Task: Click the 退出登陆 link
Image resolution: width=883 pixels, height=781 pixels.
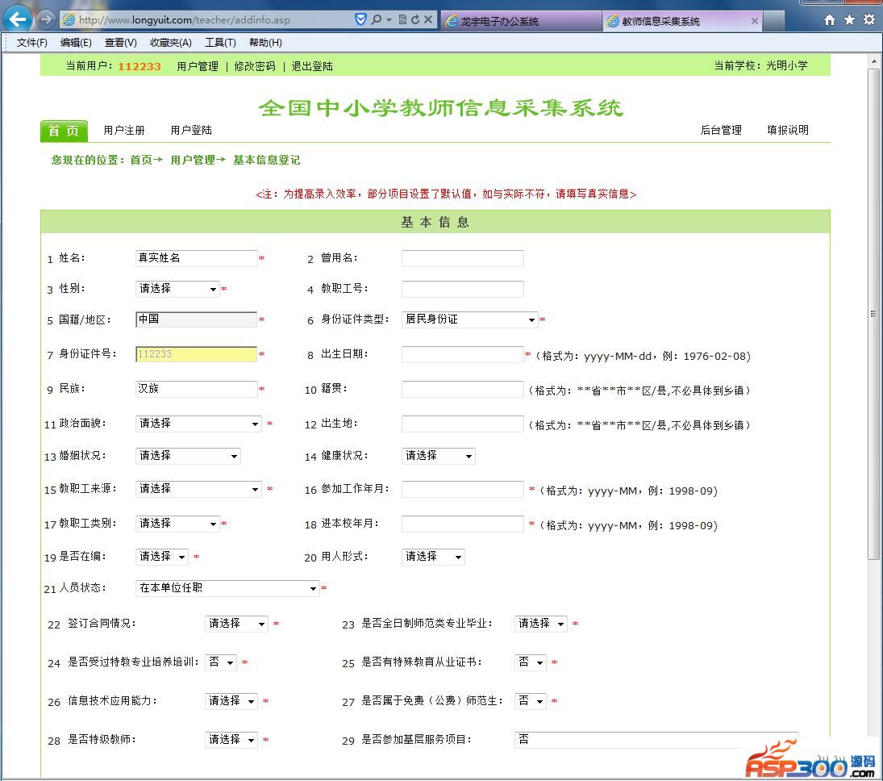Action: click(x=312, y=66)
